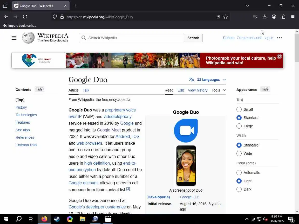
Task: Dismiss the Wiki Loves Folklore banner
Action: (279, 56)
